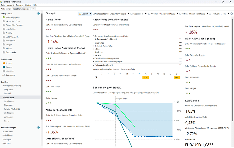Click the Maximaler Drawdown value 1,85%
Screen dimensions: 234x148
coord(190,111)
